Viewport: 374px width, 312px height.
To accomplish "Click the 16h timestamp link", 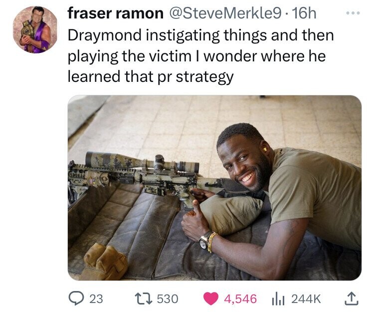I will pos(304,13).
